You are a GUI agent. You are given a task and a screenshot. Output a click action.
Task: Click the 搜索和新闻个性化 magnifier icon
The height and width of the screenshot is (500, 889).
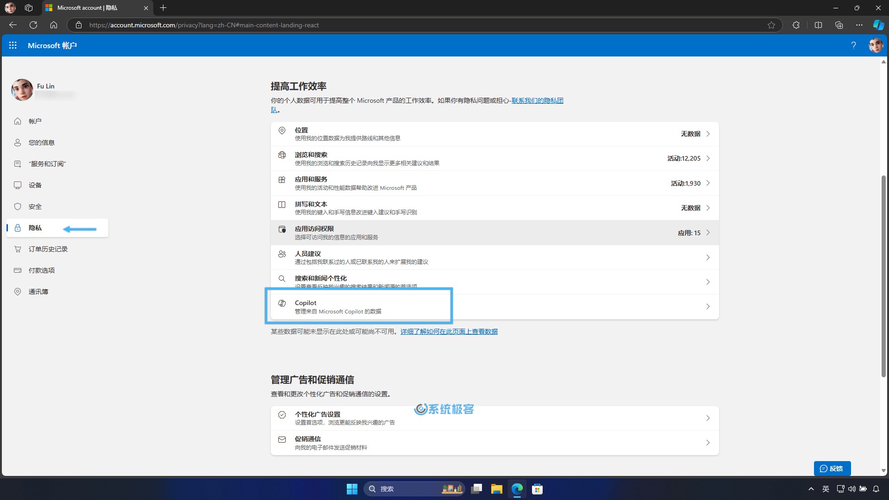(x=282, y=279)
